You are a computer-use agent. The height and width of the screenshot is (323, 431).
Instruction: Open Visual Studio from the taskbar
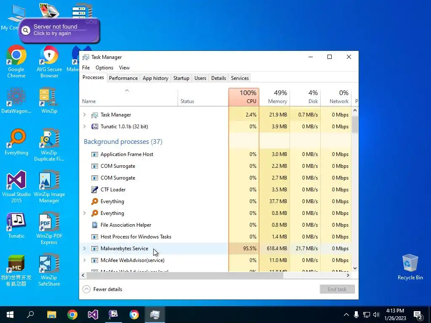pyautogui.click(x=93, y=315)
